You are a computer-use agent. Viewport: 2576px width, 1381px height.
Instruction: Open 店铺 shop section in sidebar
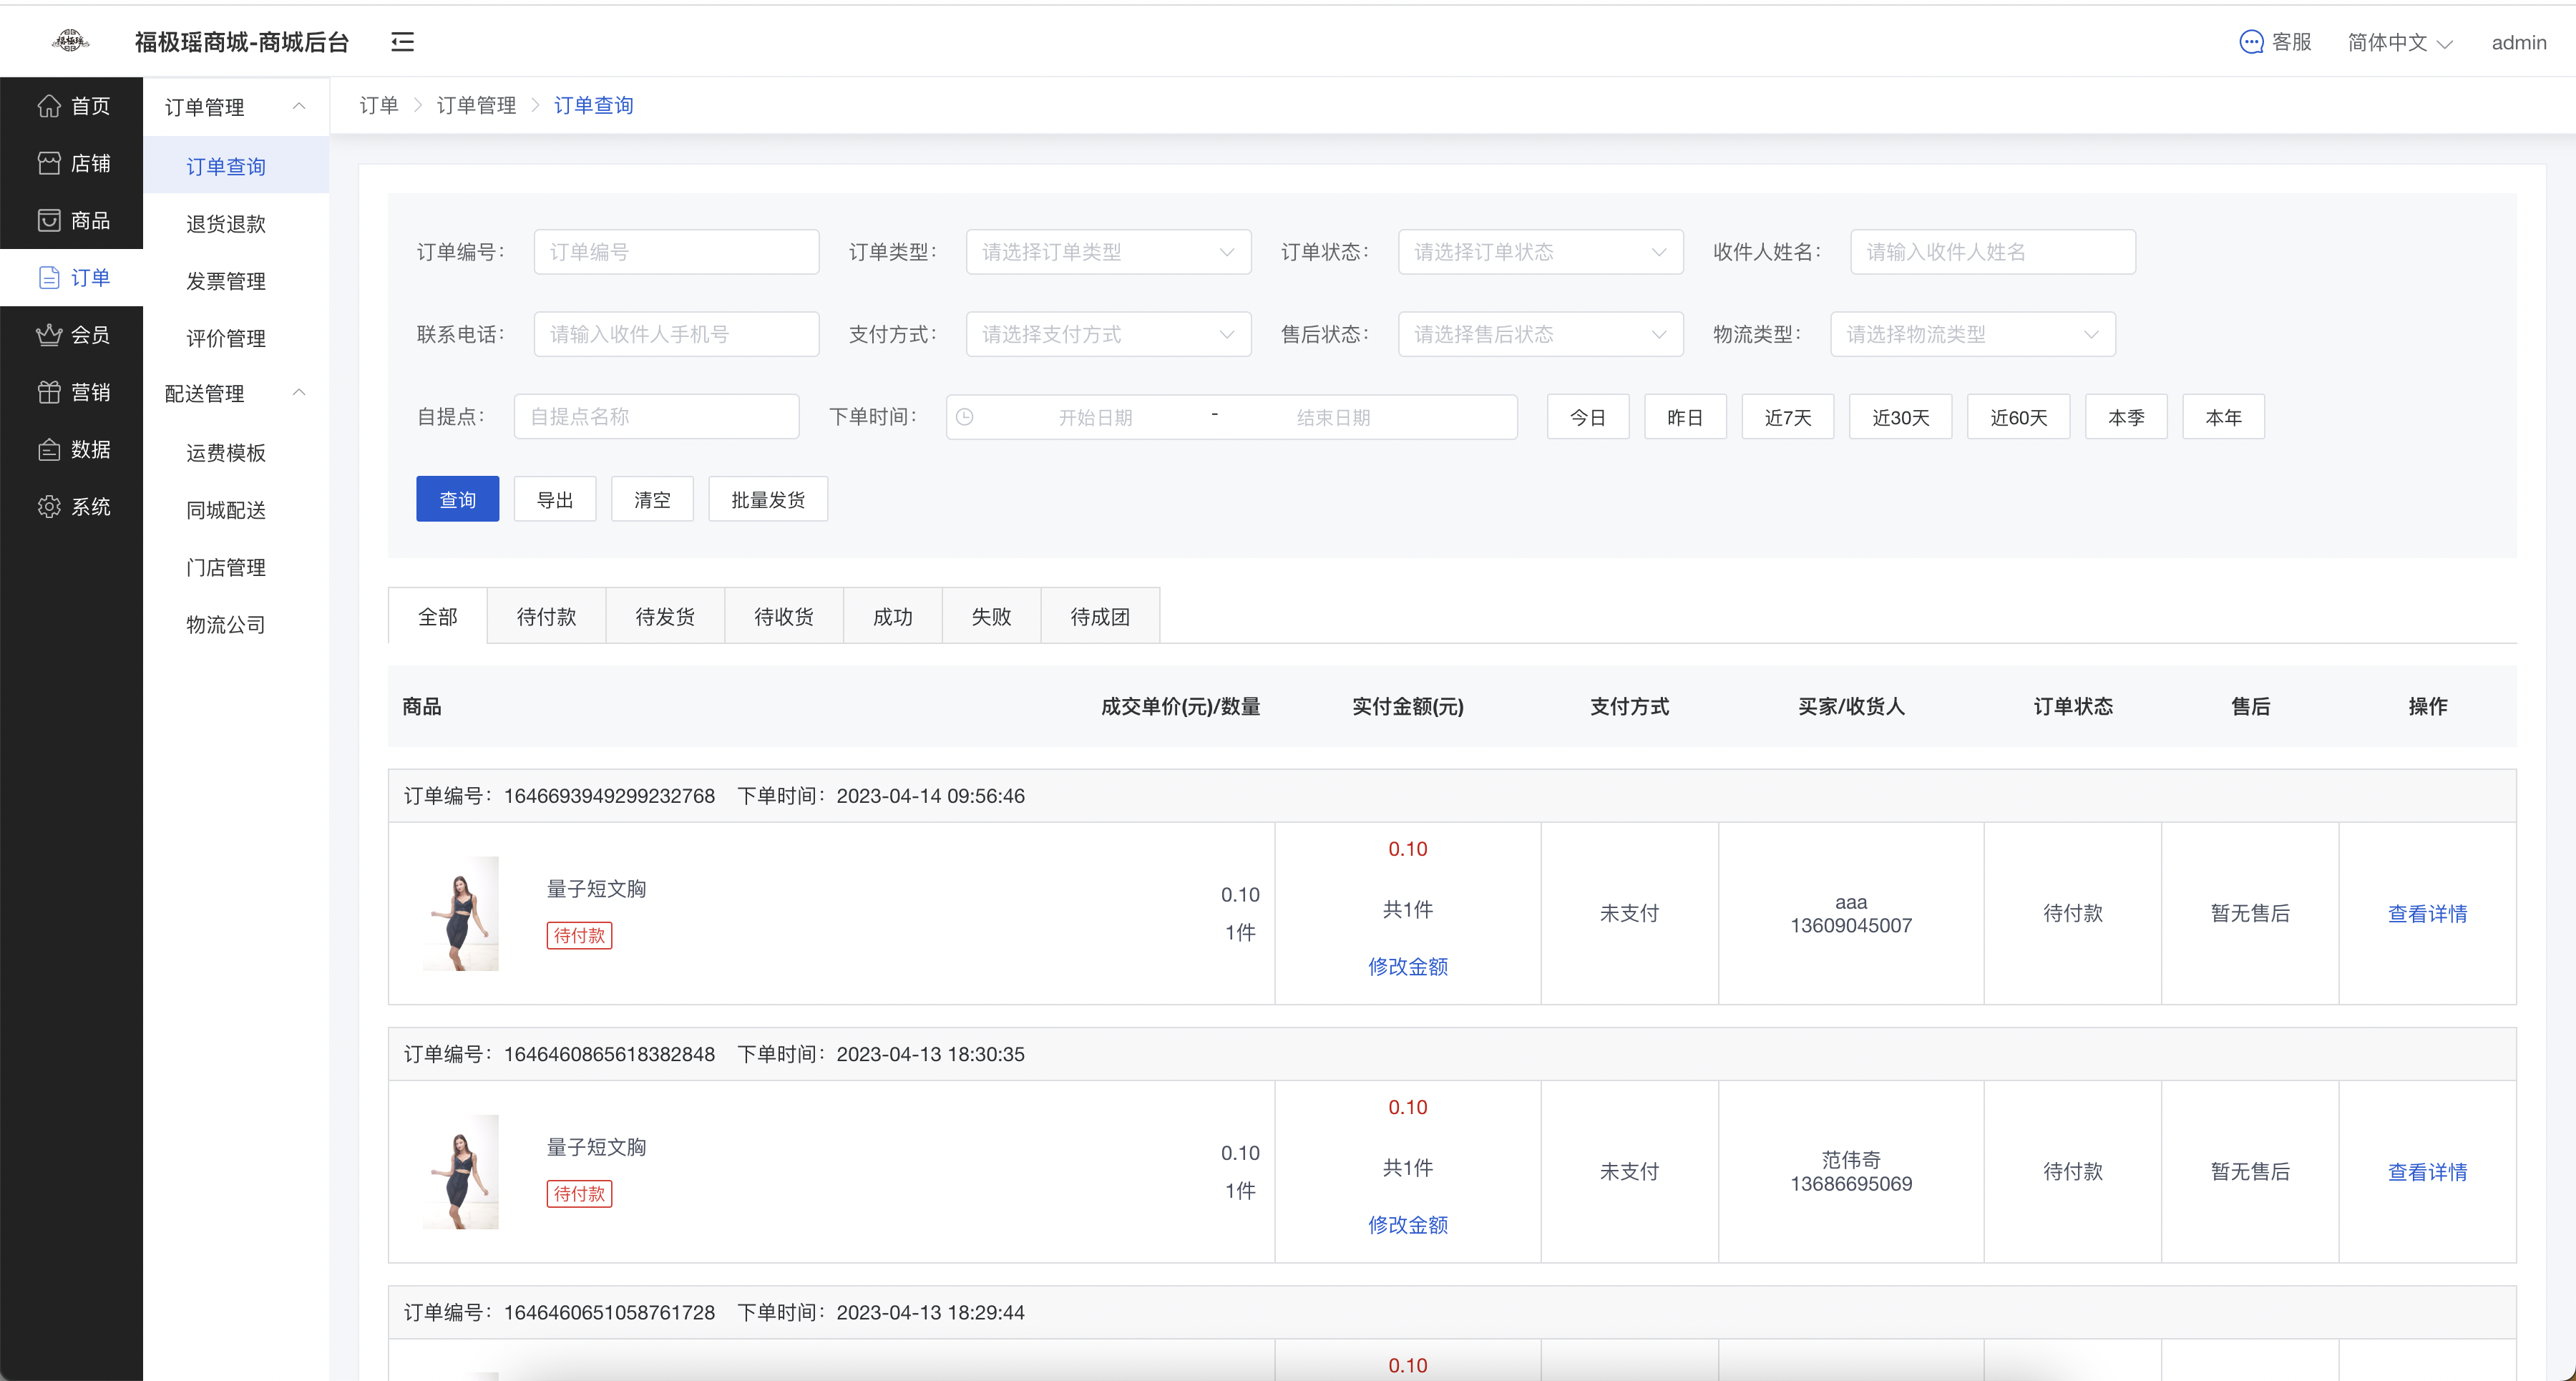pos(72,163)
